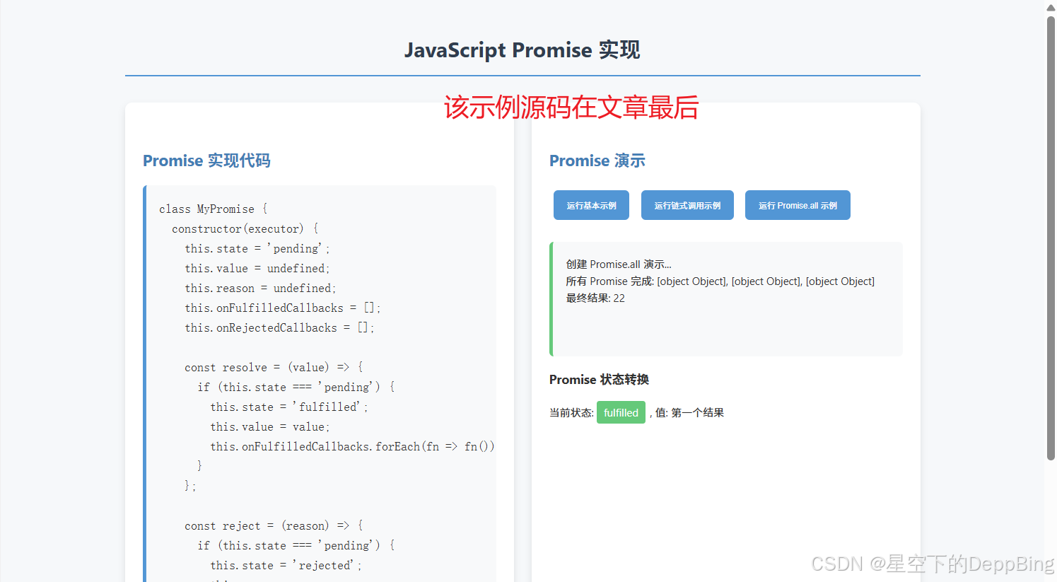Click the this.reason = undefined; line
This screenshot has width=1057, height=582.
point(261,289)
